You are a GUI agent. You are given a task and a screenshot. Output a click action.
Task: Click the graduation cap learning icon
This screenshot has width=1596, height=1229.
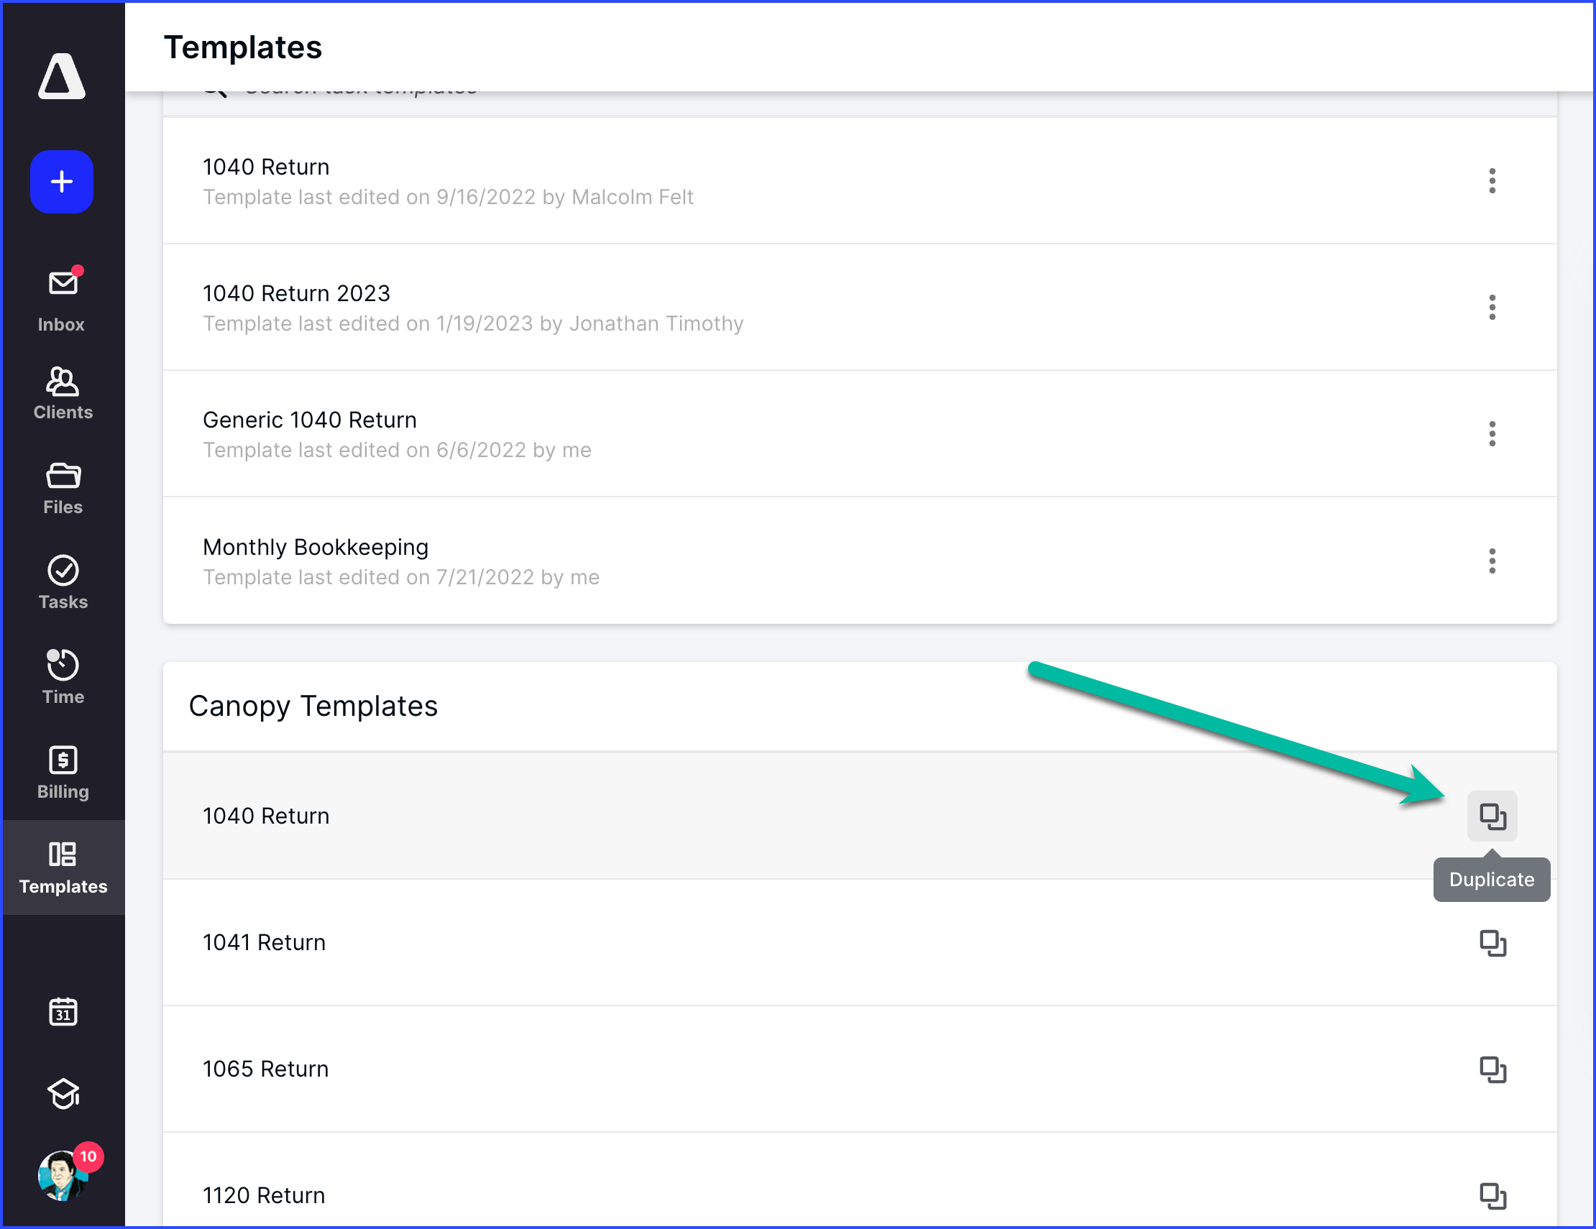coord(63,1094)
